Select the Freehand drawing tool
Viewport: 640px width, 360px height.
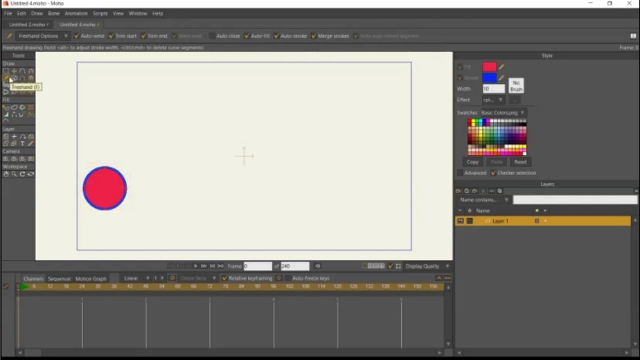click(x=6, y=78)
